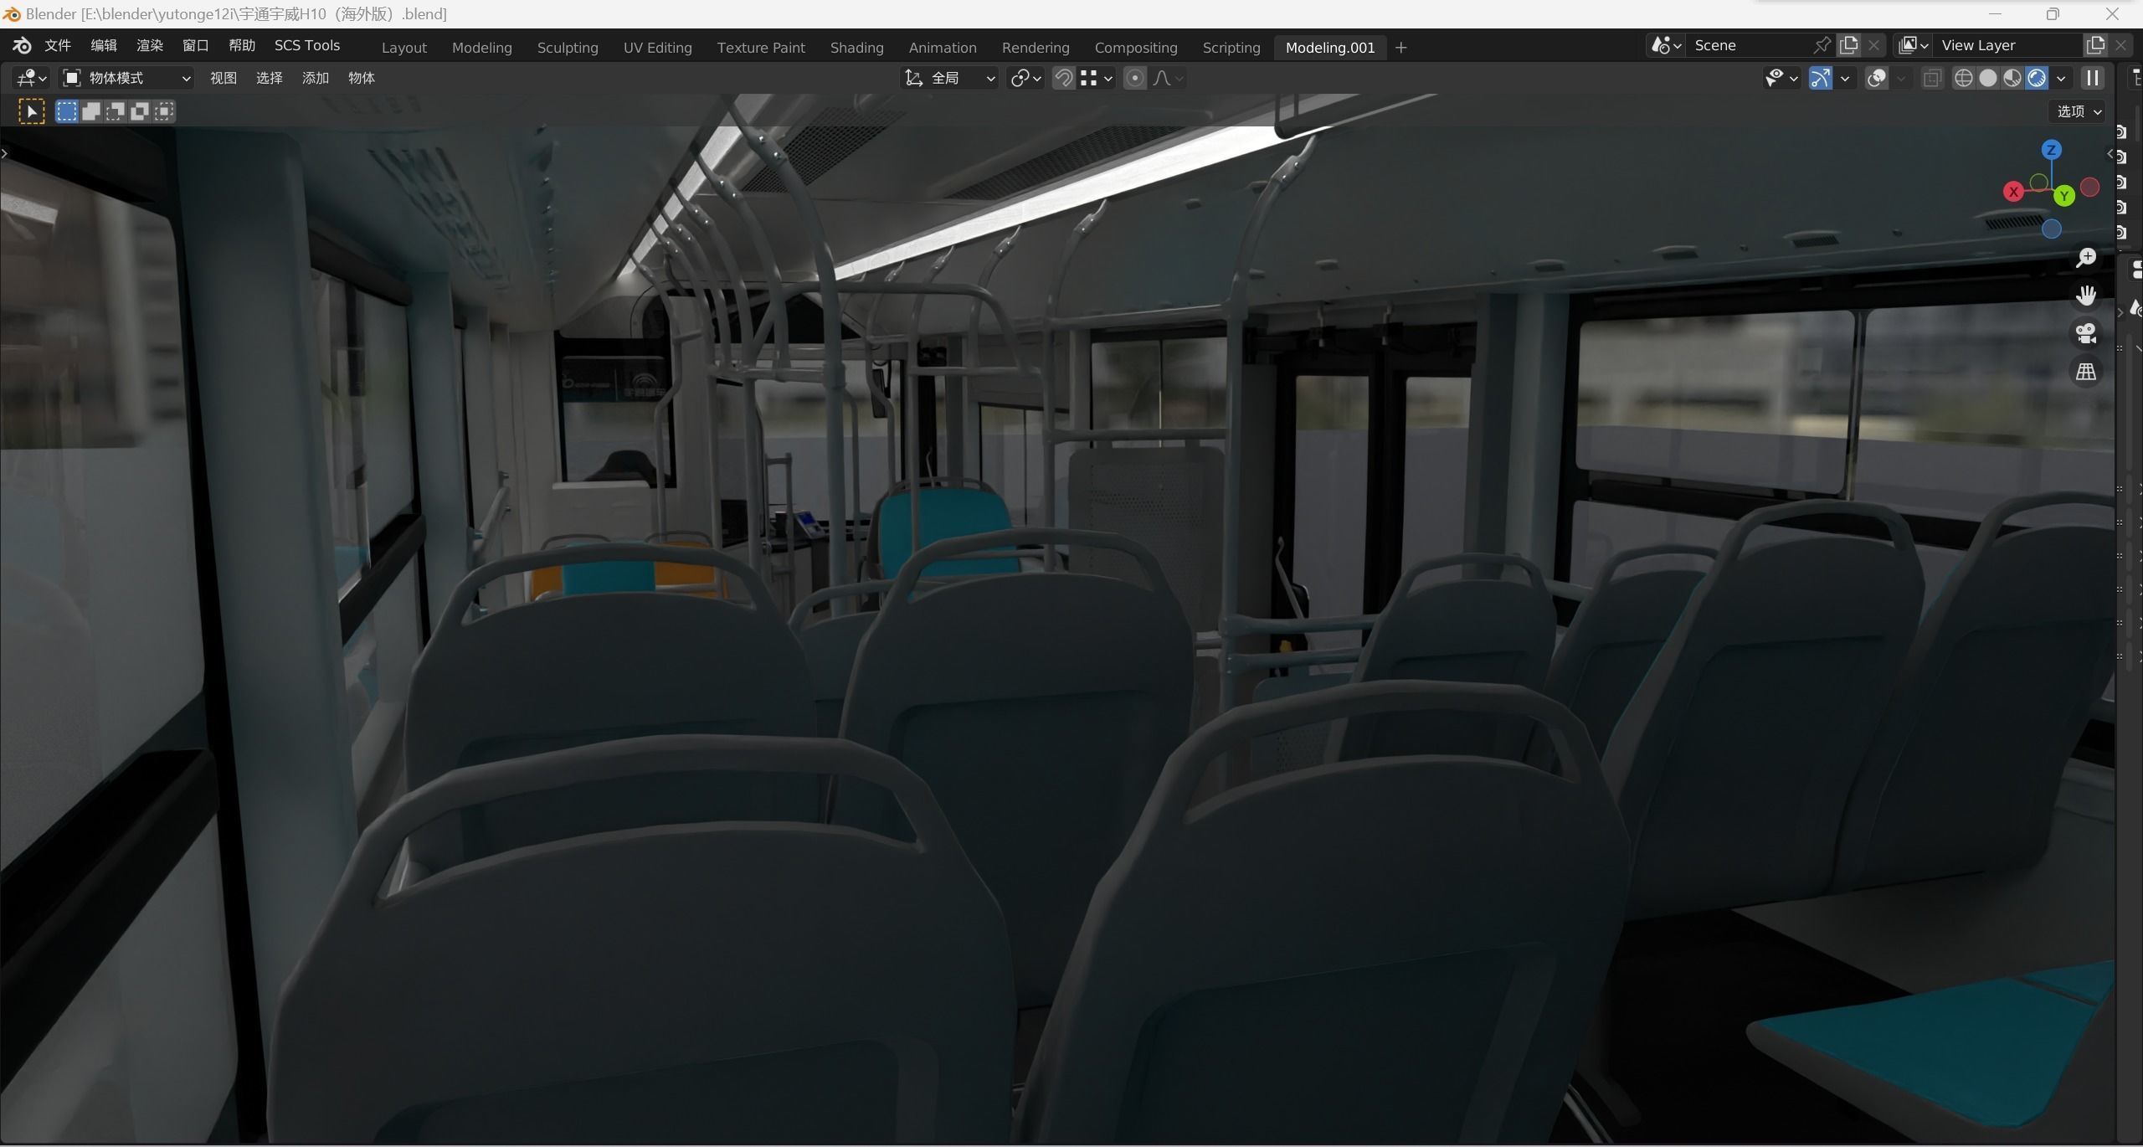Choose the Extend selection mode
This screenshot has width=2143, height=1147.
click(91, 111)
